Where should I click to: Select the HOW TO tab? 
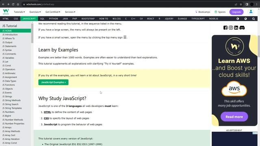(x=104, y=19)
